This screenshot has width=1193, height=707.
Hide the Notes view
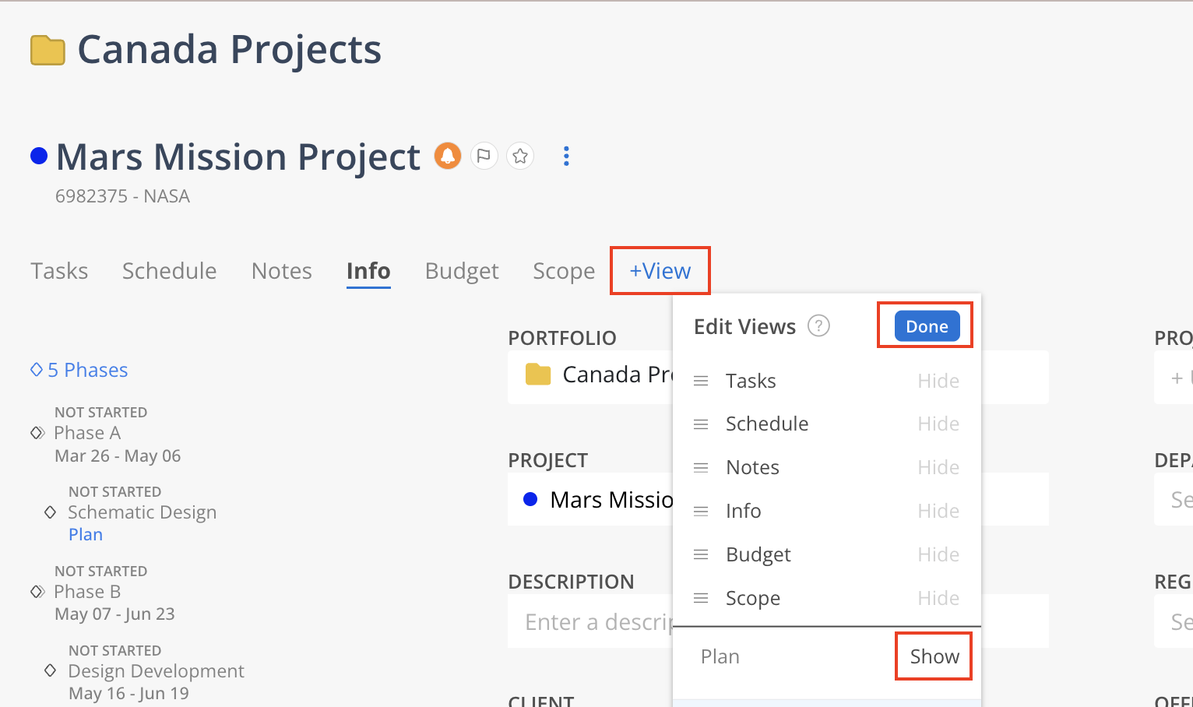(938, 467)
